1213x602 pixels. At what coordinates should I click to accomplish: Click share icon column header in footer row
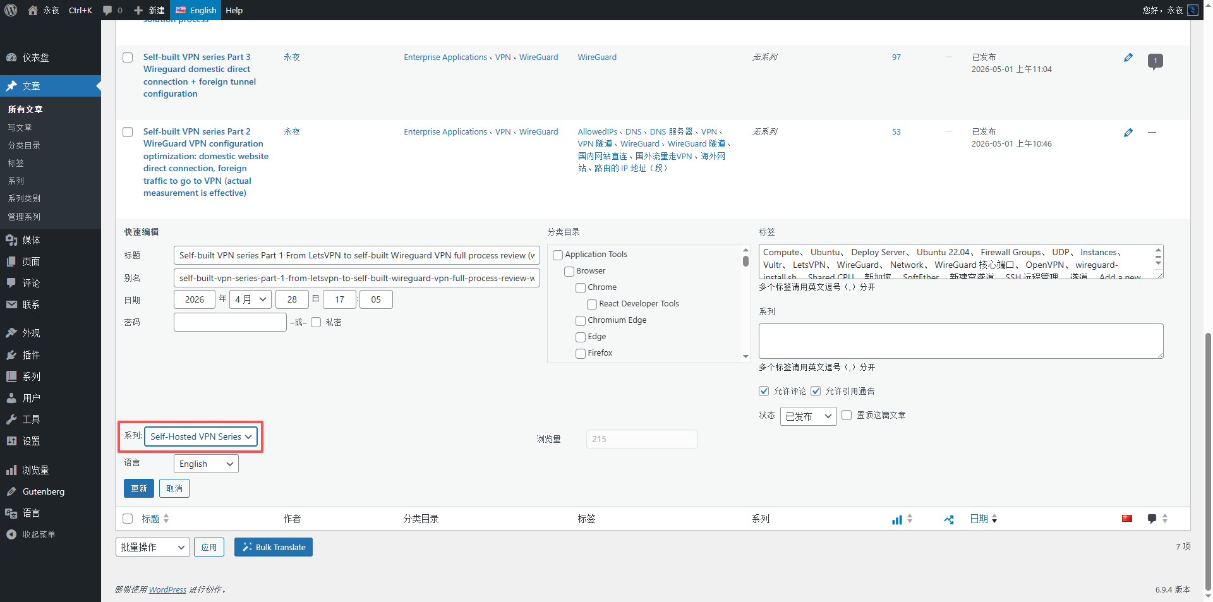[x=949, y=520]
